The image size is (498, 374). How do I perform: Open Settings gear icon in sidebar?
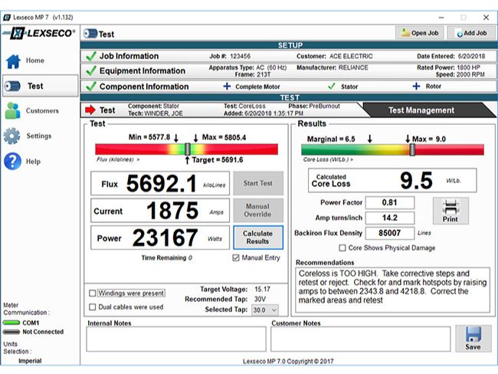click(12, 136)
